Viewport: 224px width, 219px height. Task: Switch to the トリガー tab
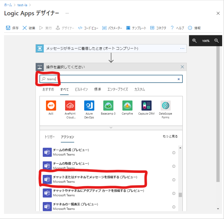[x=49, y=137]
